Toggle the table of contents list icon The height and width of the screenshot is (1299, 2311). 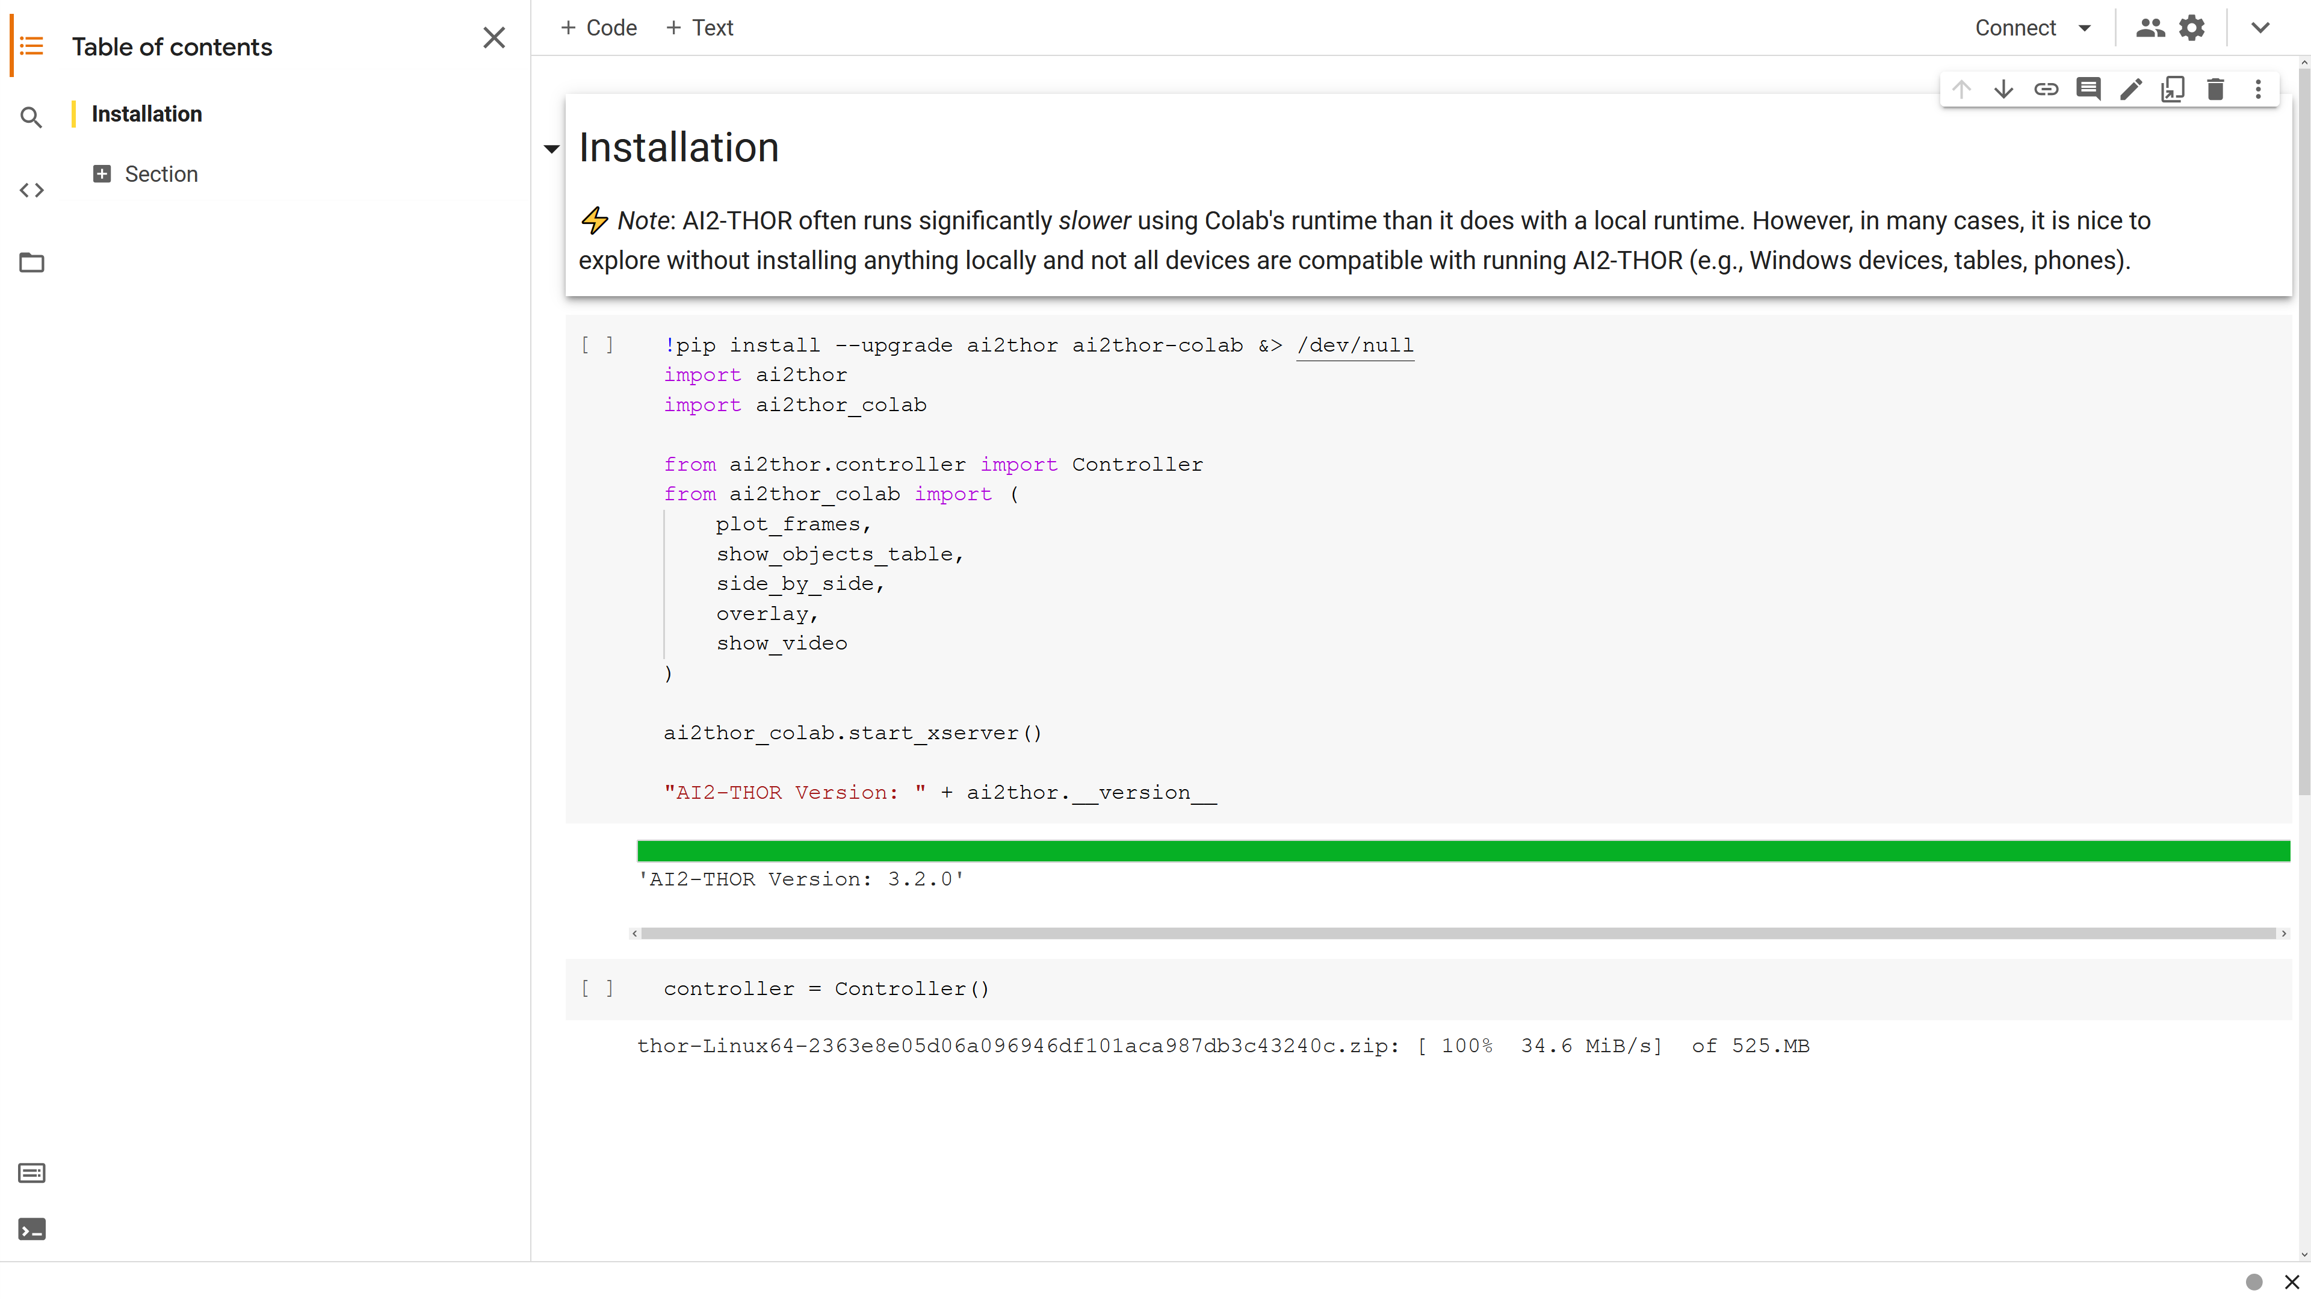point(31,46)
